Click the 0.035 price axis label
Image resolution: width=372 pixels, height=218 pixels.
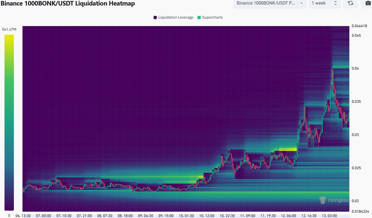[356, 102]
